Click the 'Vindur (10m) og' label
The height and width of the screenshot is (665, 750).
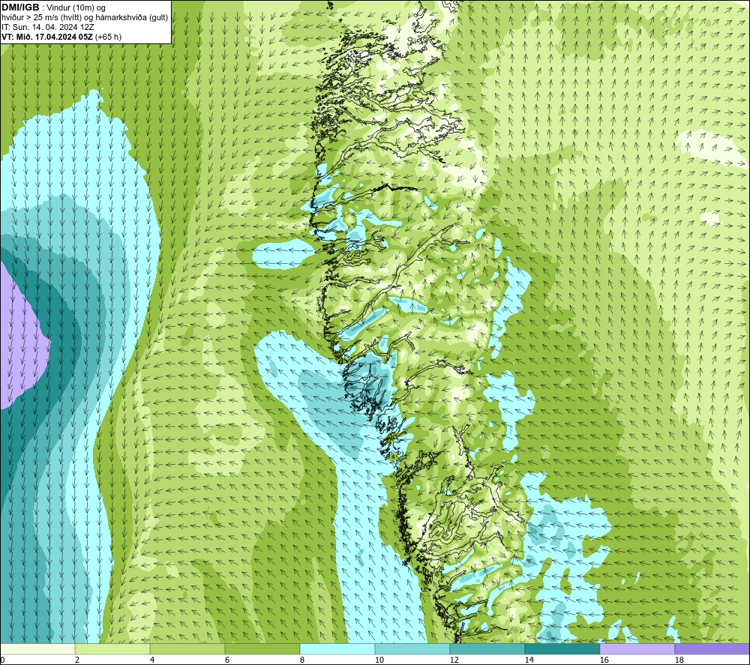pos(76,8)
